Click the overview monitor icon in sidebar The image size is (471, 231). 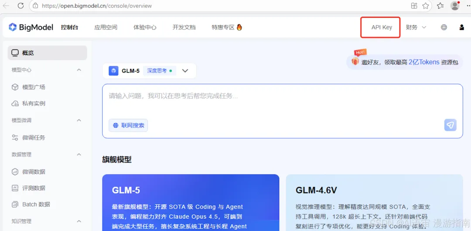pos(15,53)
